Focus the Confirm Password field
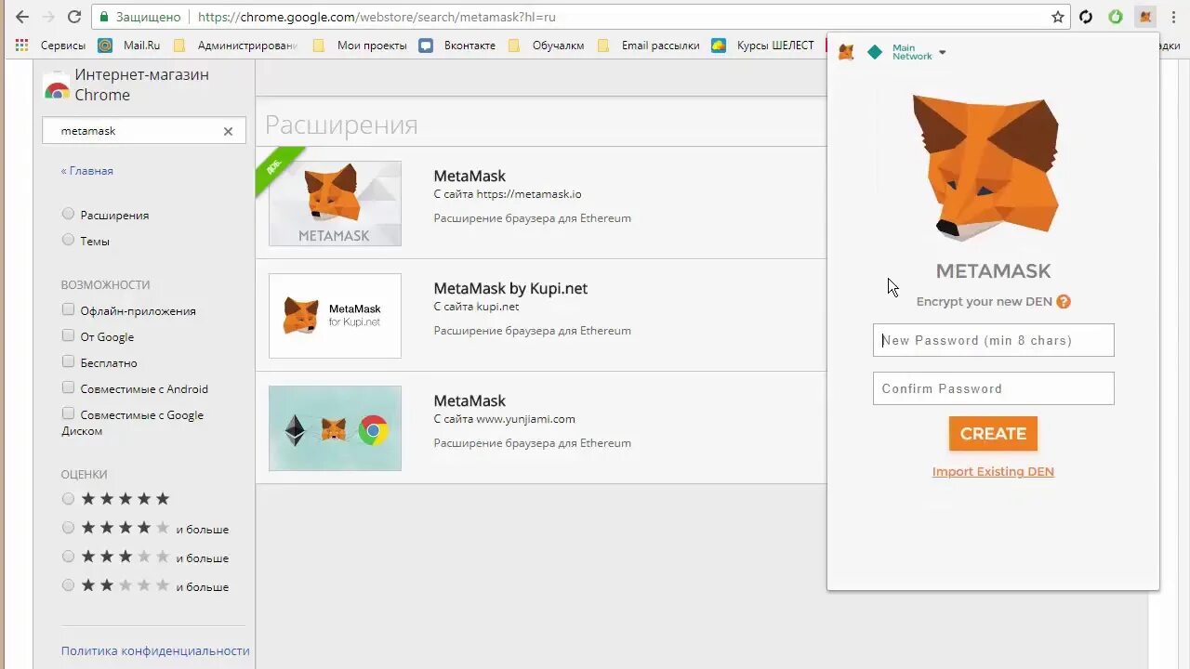Viewport: 1190px width, 669px height. pyautogui.click(x=993, y=388)
